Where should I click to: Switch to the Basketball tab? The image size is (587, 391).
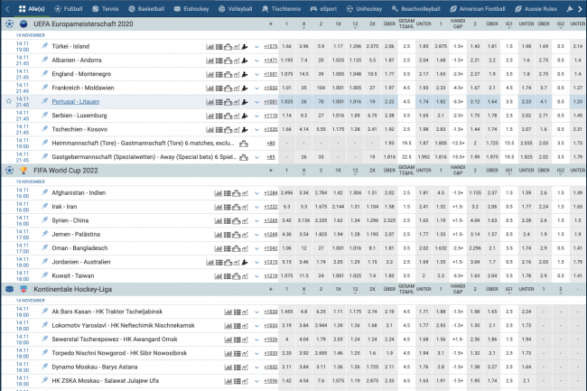(152, 6)
